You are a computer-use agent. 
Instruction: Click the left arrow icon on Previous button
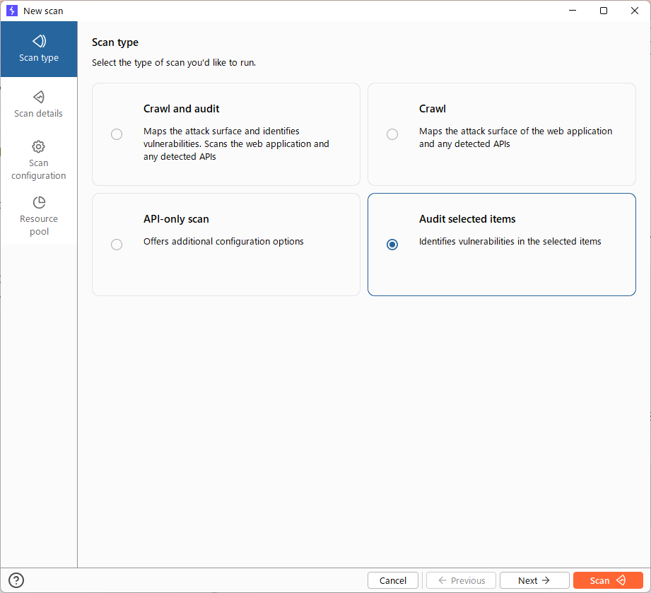coord(442,580)
